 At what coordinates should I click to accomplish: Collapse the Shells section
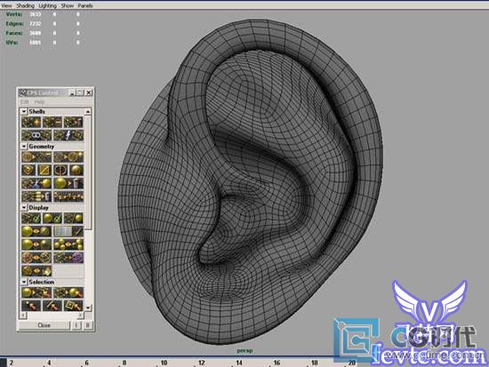[24, 111]
